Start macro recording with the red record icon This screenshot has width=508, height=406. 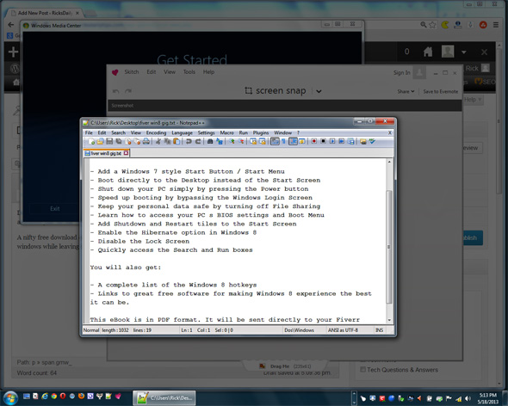[x=314, y=141]
